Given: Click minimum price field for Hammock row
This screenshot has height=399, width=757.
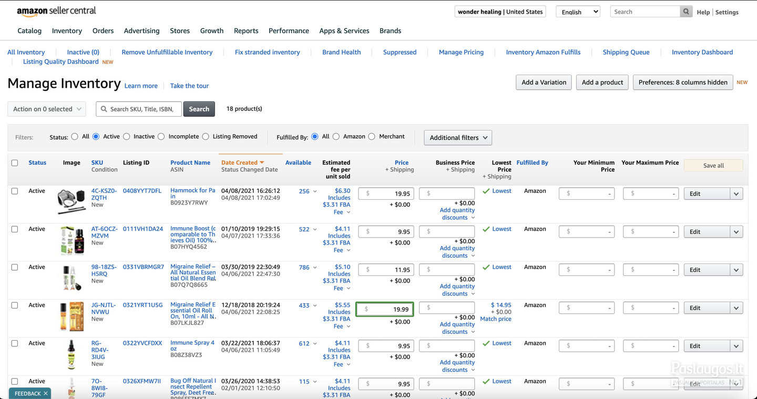Looking at the screenshot, I should (587, 194).
